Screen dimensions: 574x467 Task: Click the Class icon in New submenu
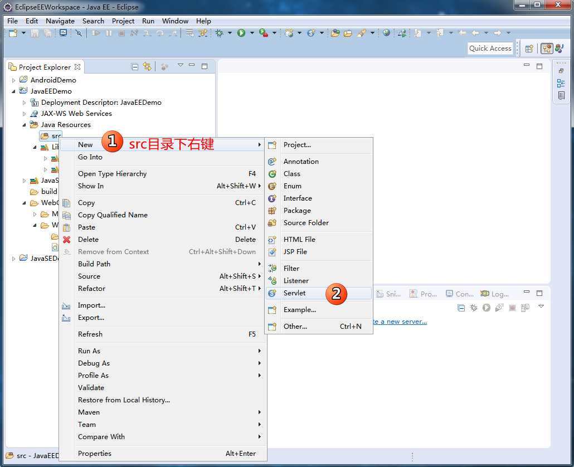click(x=272, y=174)
